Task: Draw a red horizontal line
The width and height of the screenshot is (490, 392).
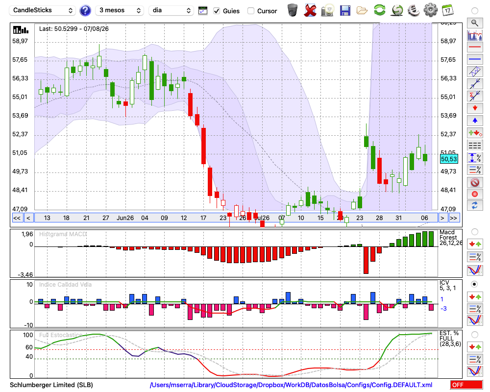Action: pyautogui.click(x=475, y=47)
